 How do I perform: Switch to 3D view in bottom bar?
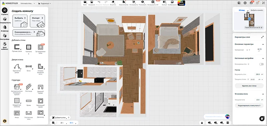click(71, 123)
